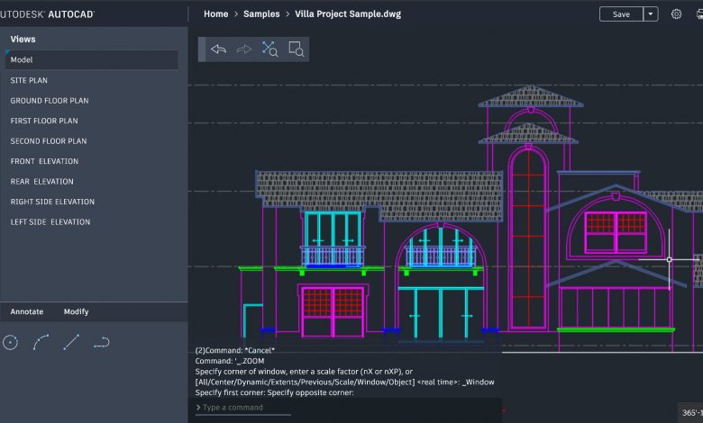Open the SITE PLAN view
The image size is (703, 423).
click(x=29, y=81)
